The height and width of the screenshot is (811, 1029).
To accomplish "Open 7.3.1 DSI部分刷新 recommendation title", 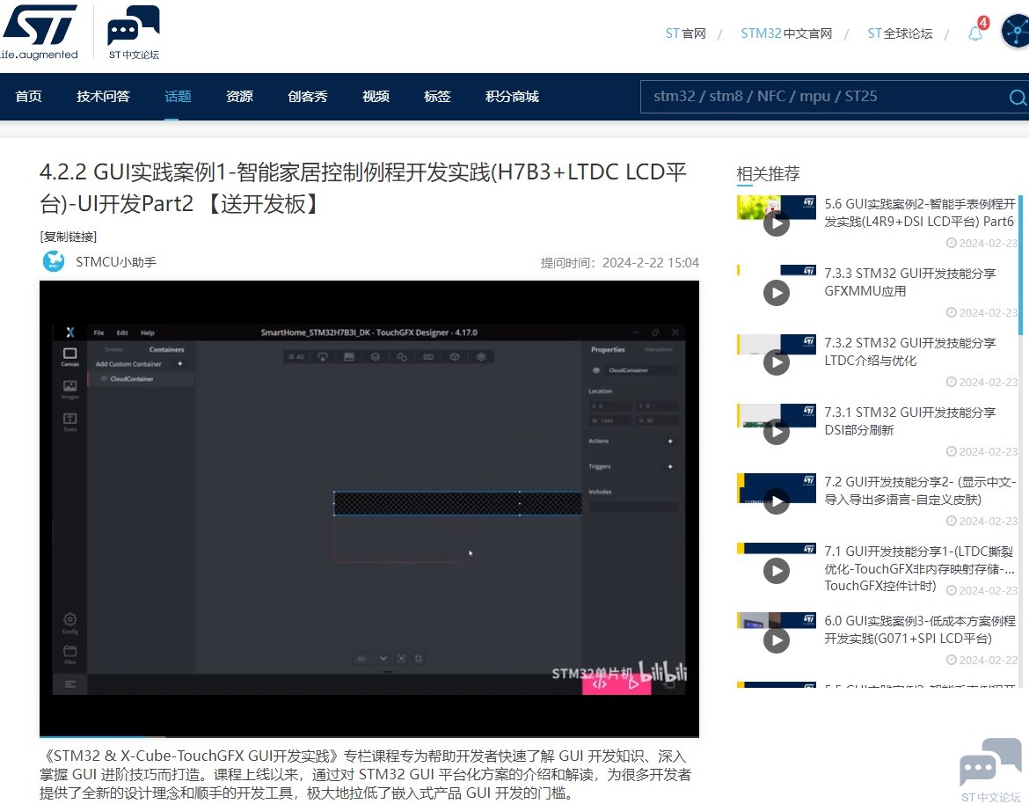I will click(x=909, y=421).
